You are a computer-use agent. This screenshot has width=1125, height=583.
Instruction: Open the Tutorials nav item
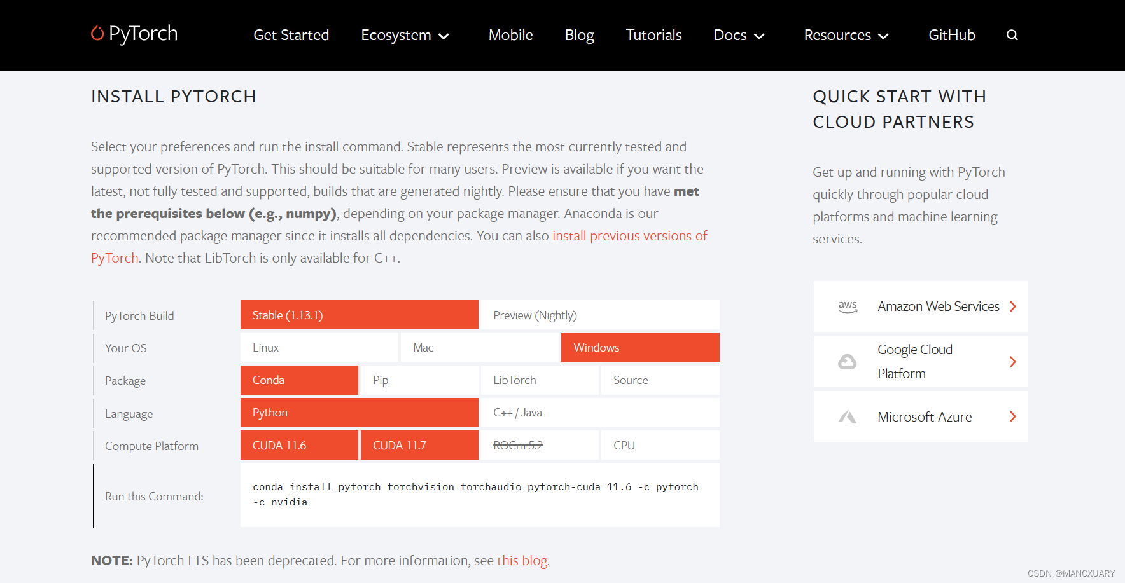tap(653, 35)
